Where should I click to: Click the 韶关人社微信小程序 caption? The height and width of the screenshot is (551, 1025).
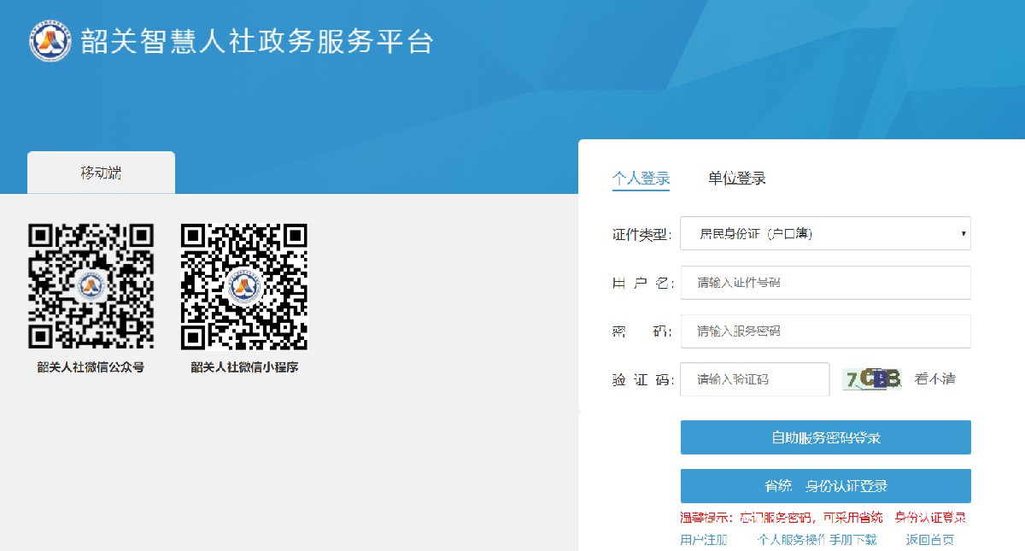244,367
